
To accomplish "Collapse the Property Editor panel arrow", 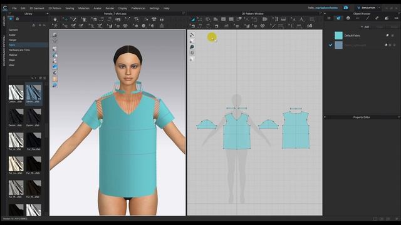I will 325,117.
